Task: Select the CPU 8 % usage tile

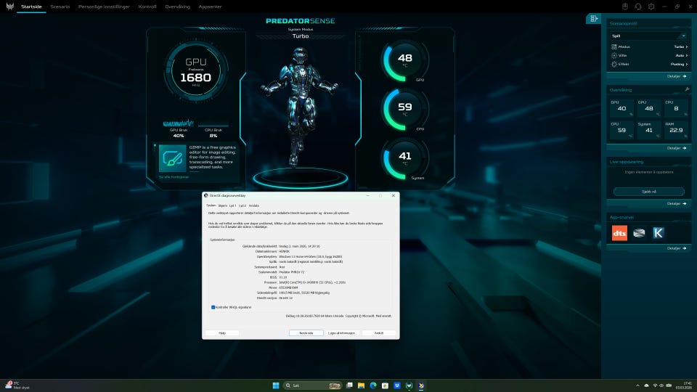Action: pyautogui.click(x=676, y=108)
